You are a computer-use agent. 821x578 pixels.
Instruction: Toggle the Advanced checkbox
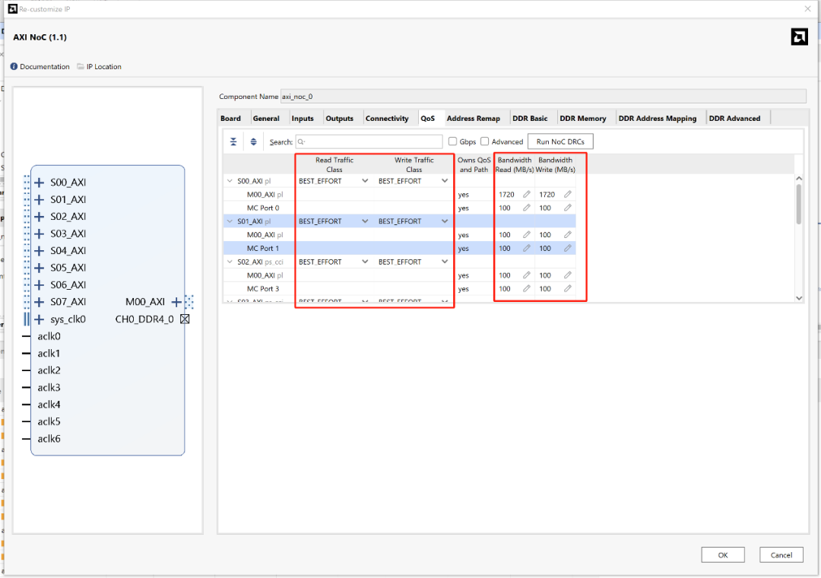click(x=485, y=141)
